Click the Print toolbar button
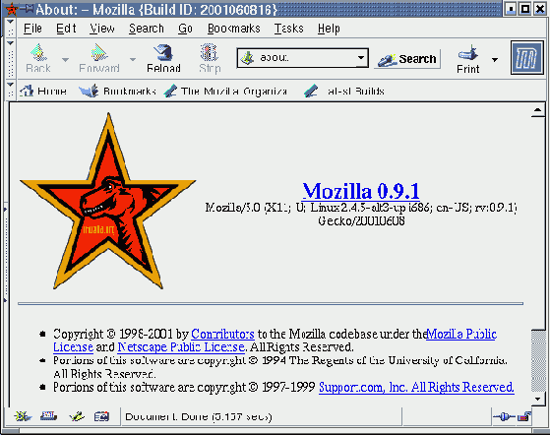The height and width of the screenshot is (435, 550). click(468, 59)
